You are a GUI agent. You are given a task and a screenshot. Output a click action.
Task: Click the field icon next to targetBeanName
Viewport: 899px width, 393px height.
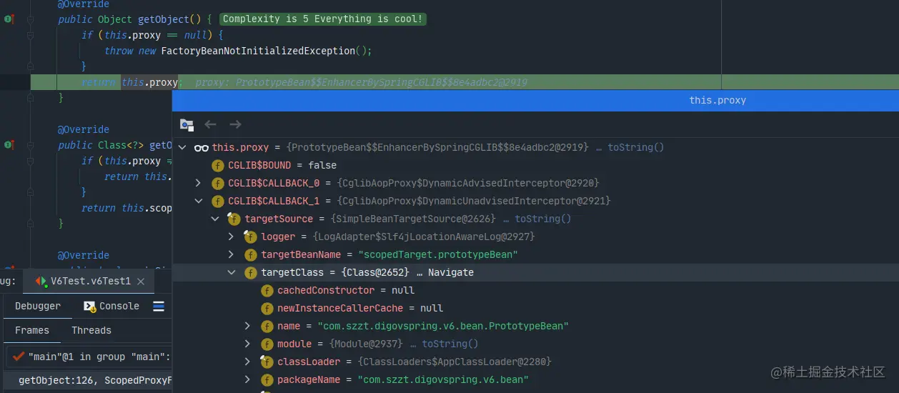250,254
